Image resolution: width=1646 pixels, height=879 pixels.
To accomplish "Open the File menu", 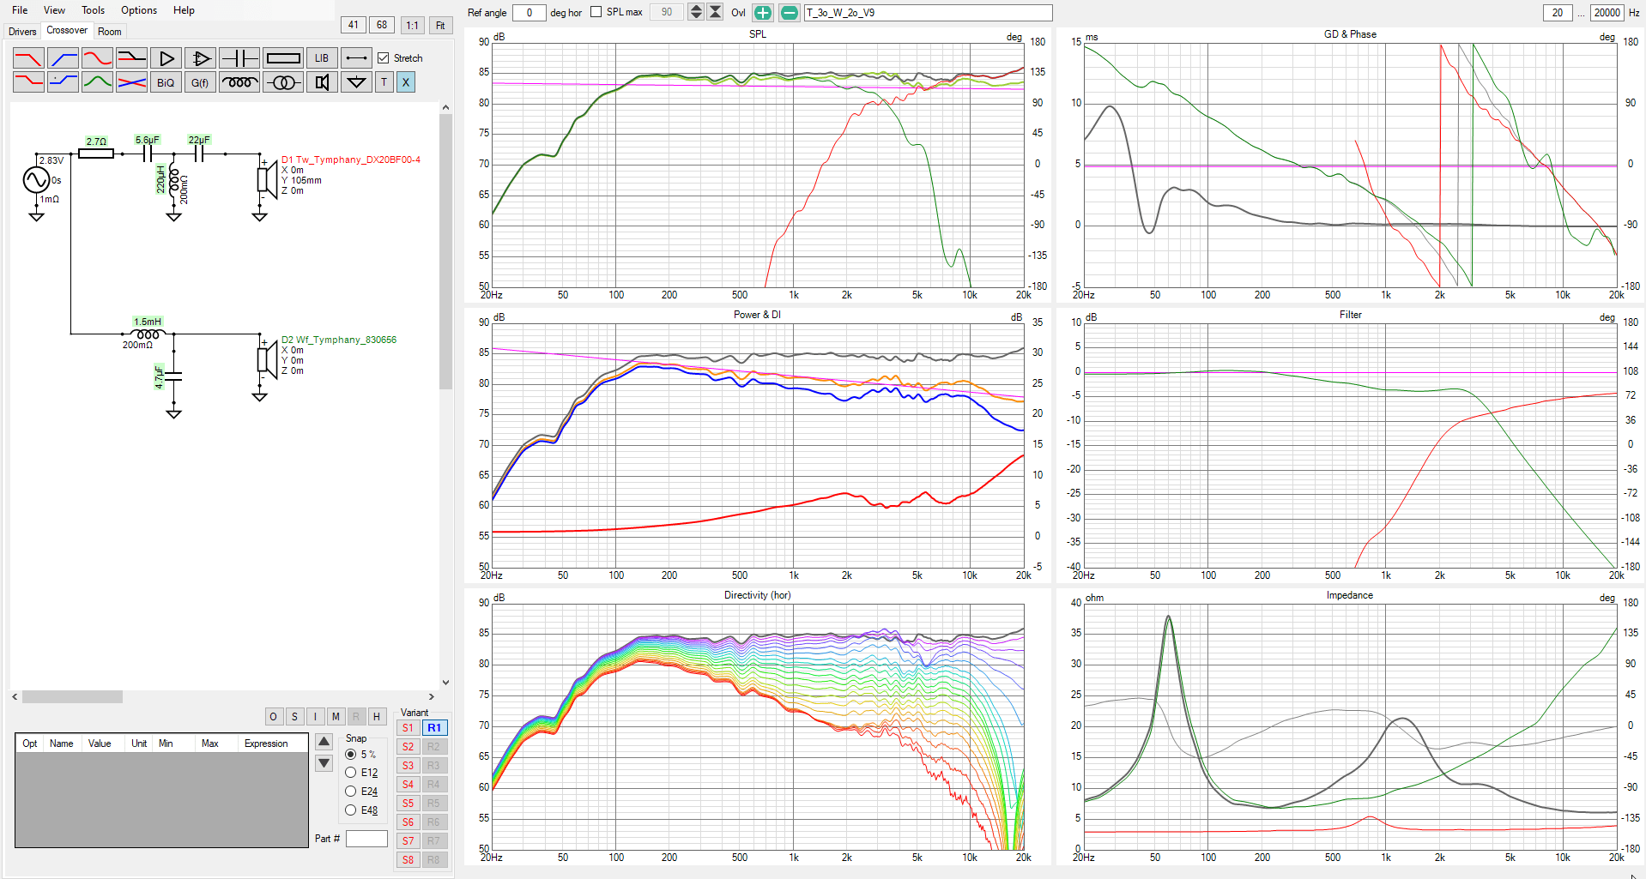I will click(x=20, y=10).
